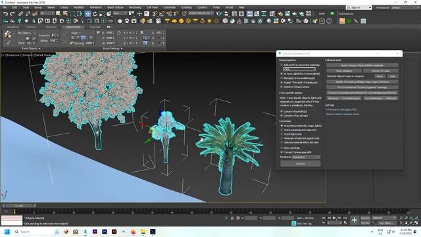Activate the Select and Scale tool

pyautogui.click(x=102, y=13)
